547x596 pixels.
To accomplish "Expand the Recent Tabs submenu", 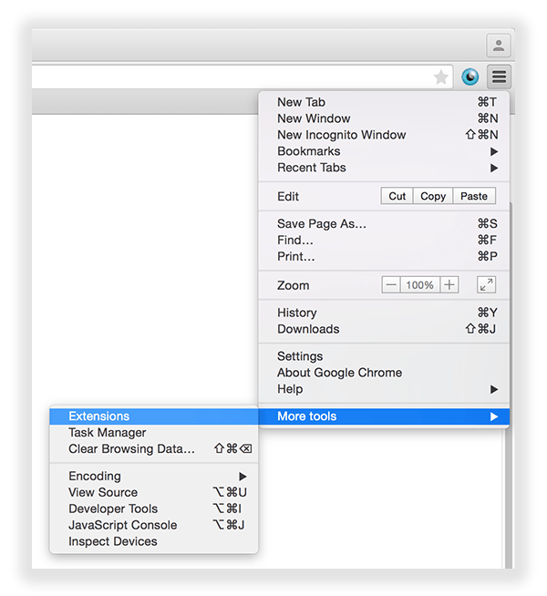I will click(384, 168).
